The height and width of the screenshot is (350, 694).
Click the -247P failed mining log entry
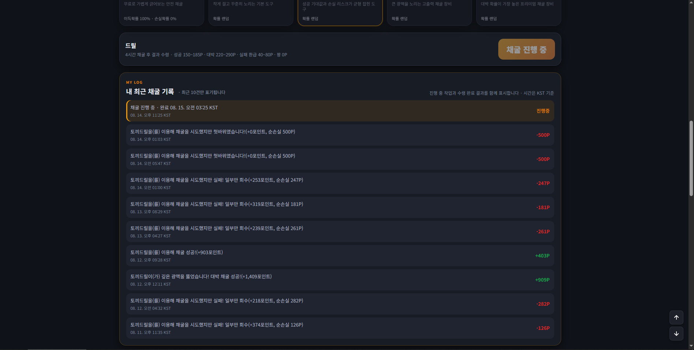coord(340,183)
